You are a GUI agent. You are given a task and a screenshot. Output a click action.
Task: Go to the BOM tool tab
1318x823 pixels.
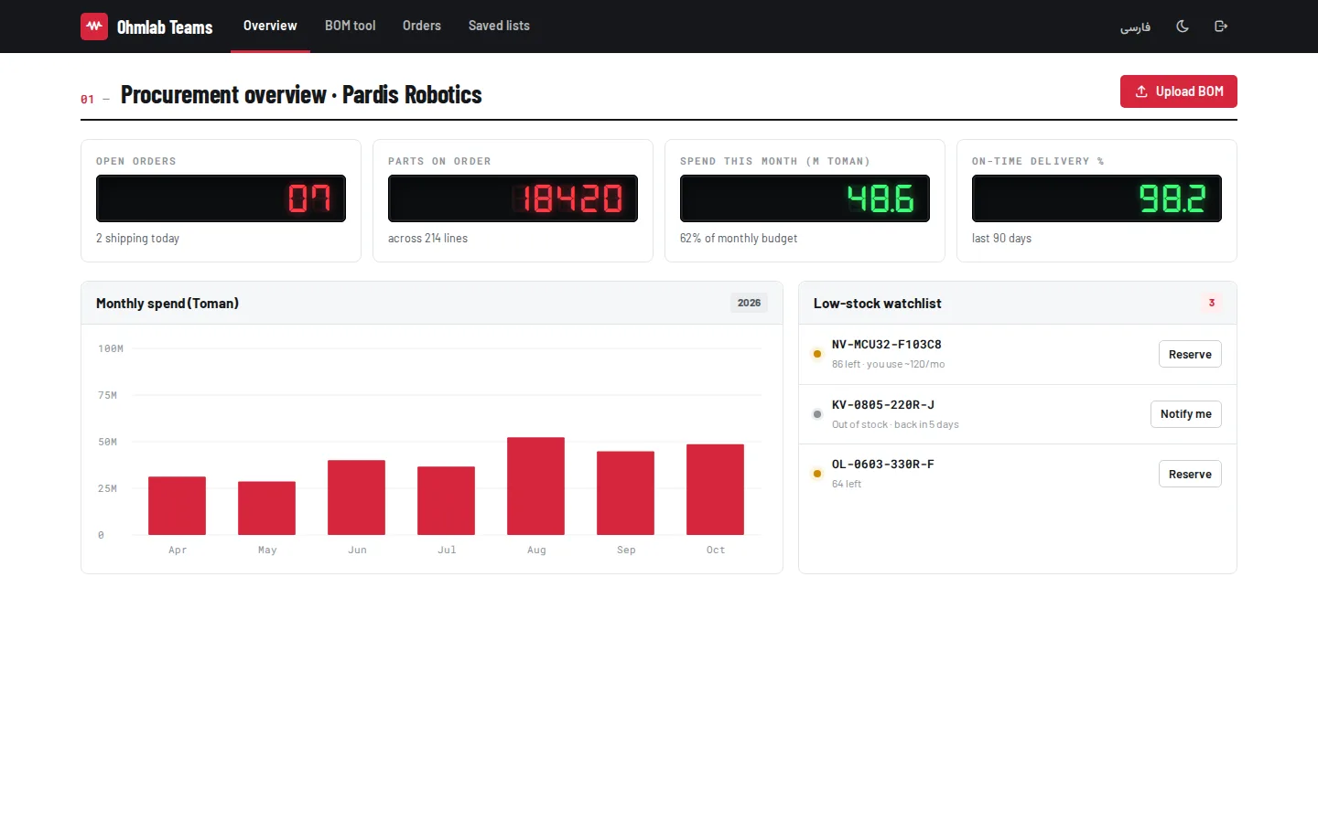(351, 26)
